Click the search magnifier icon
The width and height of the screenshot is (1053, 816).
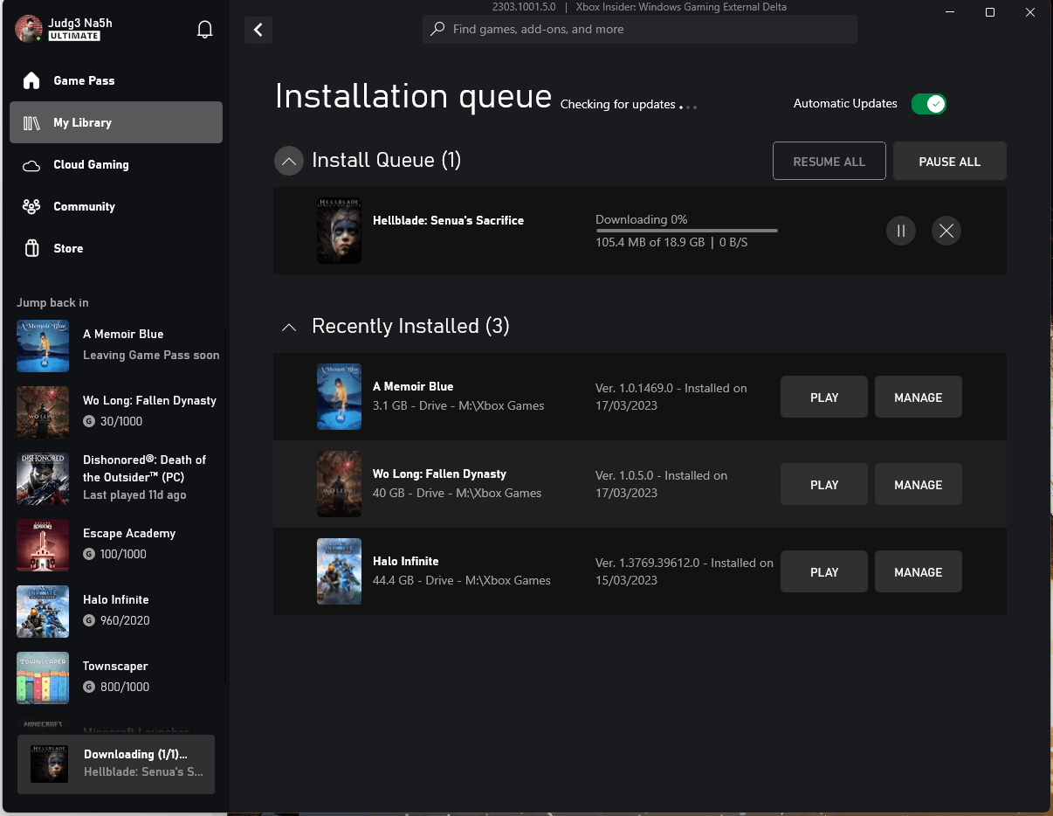click(437, 29)
